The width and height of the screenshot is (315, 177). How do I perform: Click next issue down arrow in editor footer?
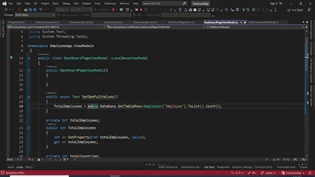point(56,159)
